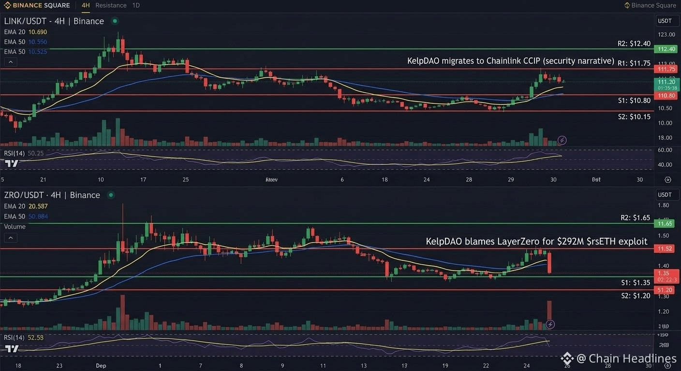Click the red 110.80 price label
Screen dimensions: 681x371
[666, 96]
